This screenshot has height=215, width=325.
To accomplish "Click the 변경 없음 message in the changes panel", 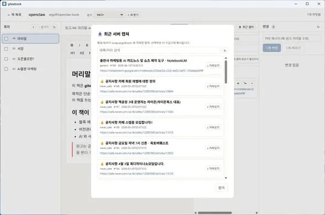I will [291, 65].
